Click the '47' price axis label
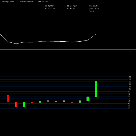Screen dimensions: 136x136 coord(129,109)
